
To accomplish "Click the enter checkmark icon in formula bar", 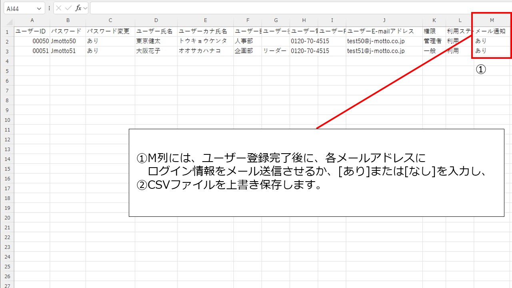I will [68, 8].
